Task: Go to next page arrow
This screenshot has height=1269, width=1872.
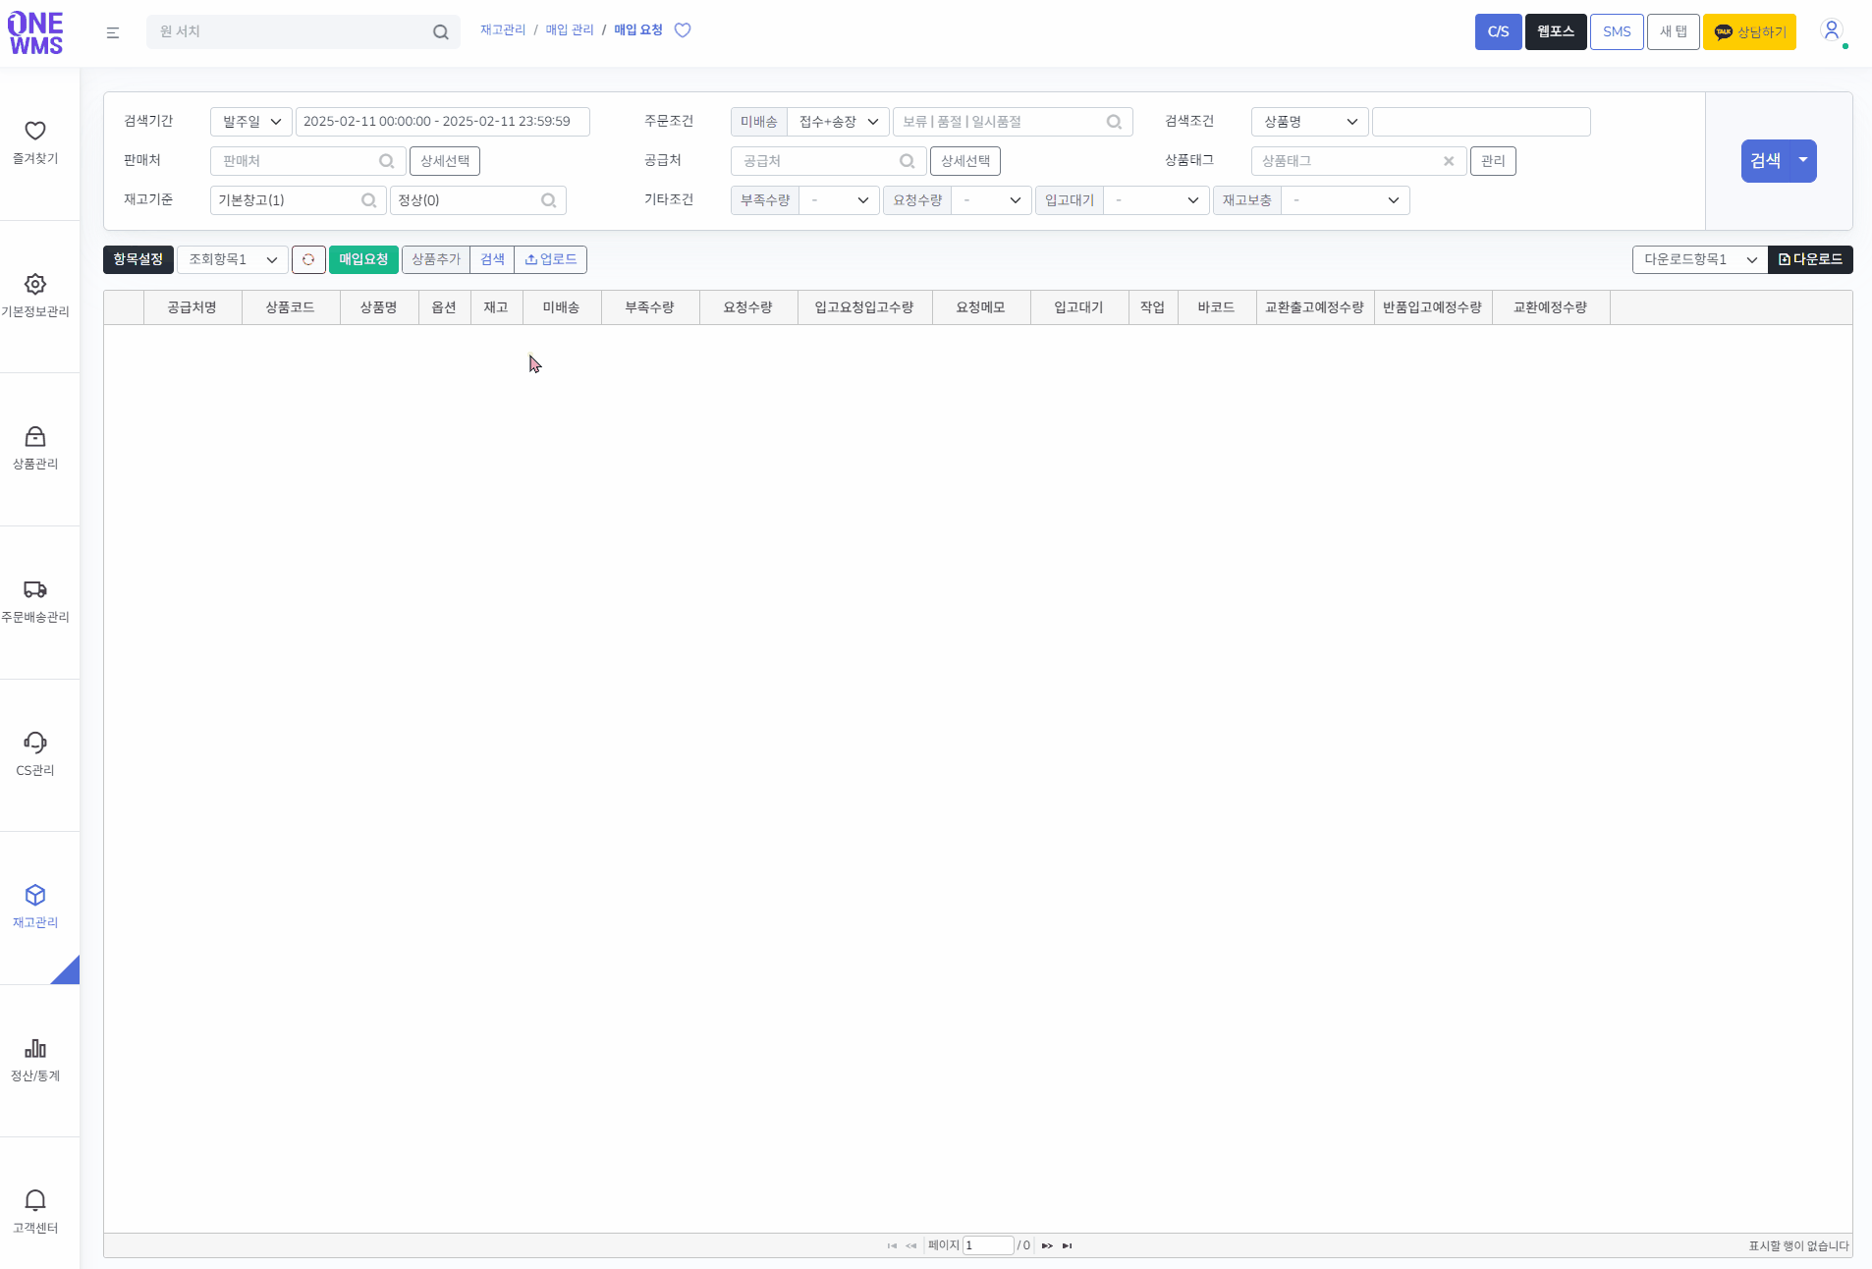Action: (x=1047, y=1245)
